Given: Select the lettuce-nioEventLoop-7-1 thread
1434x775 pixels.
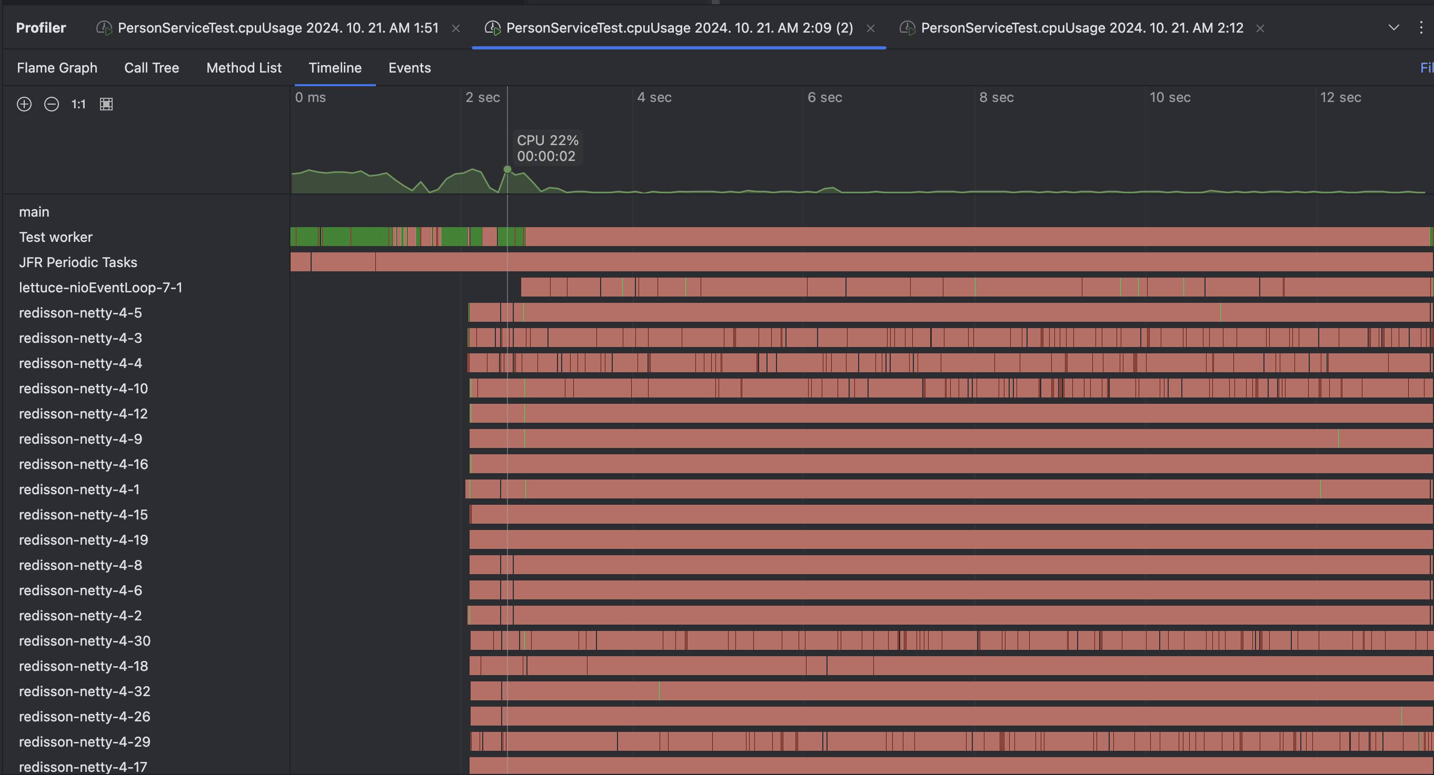Looking at the screenshot, I should (101, 288).
